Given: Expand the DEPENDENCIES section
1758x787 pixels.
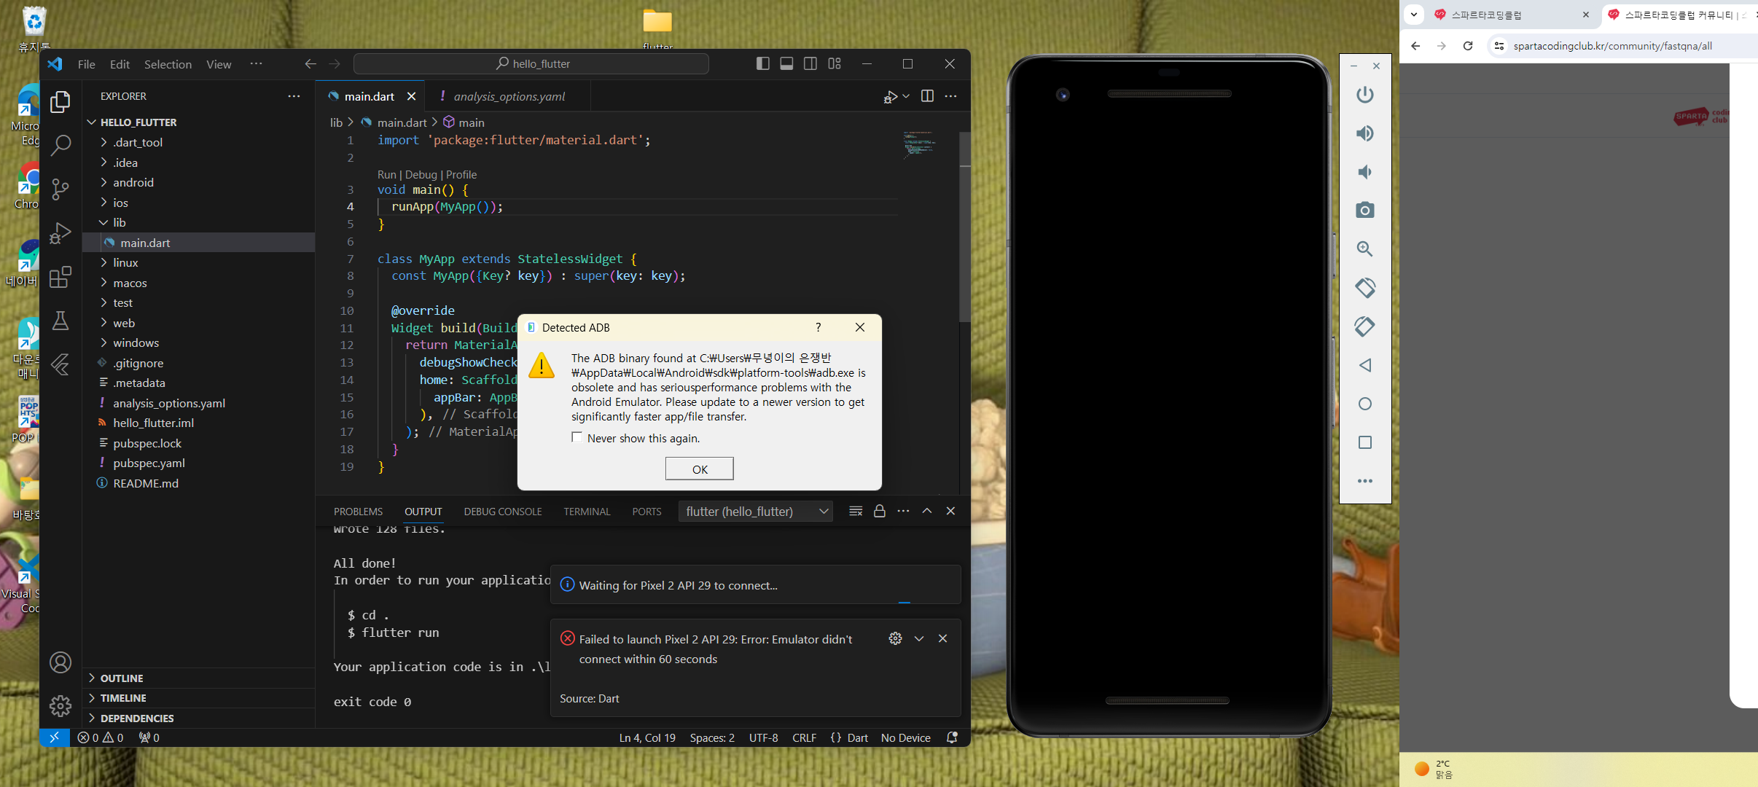Looking at the screenshot, I should [198, 718].
